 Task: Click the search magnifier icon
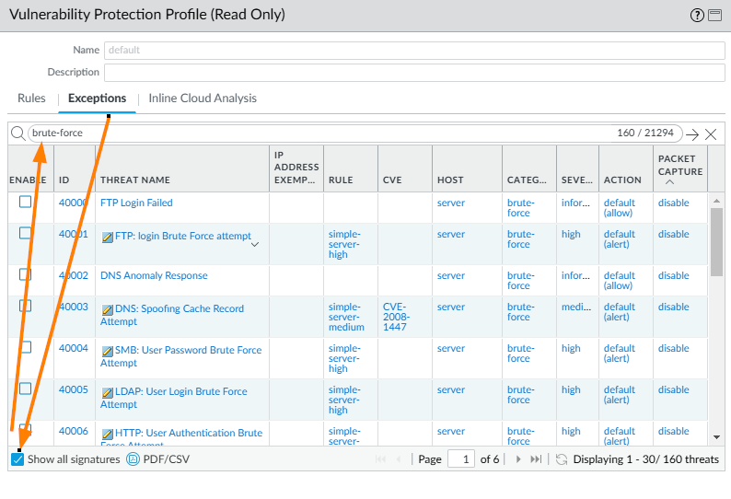coord(17,133)
